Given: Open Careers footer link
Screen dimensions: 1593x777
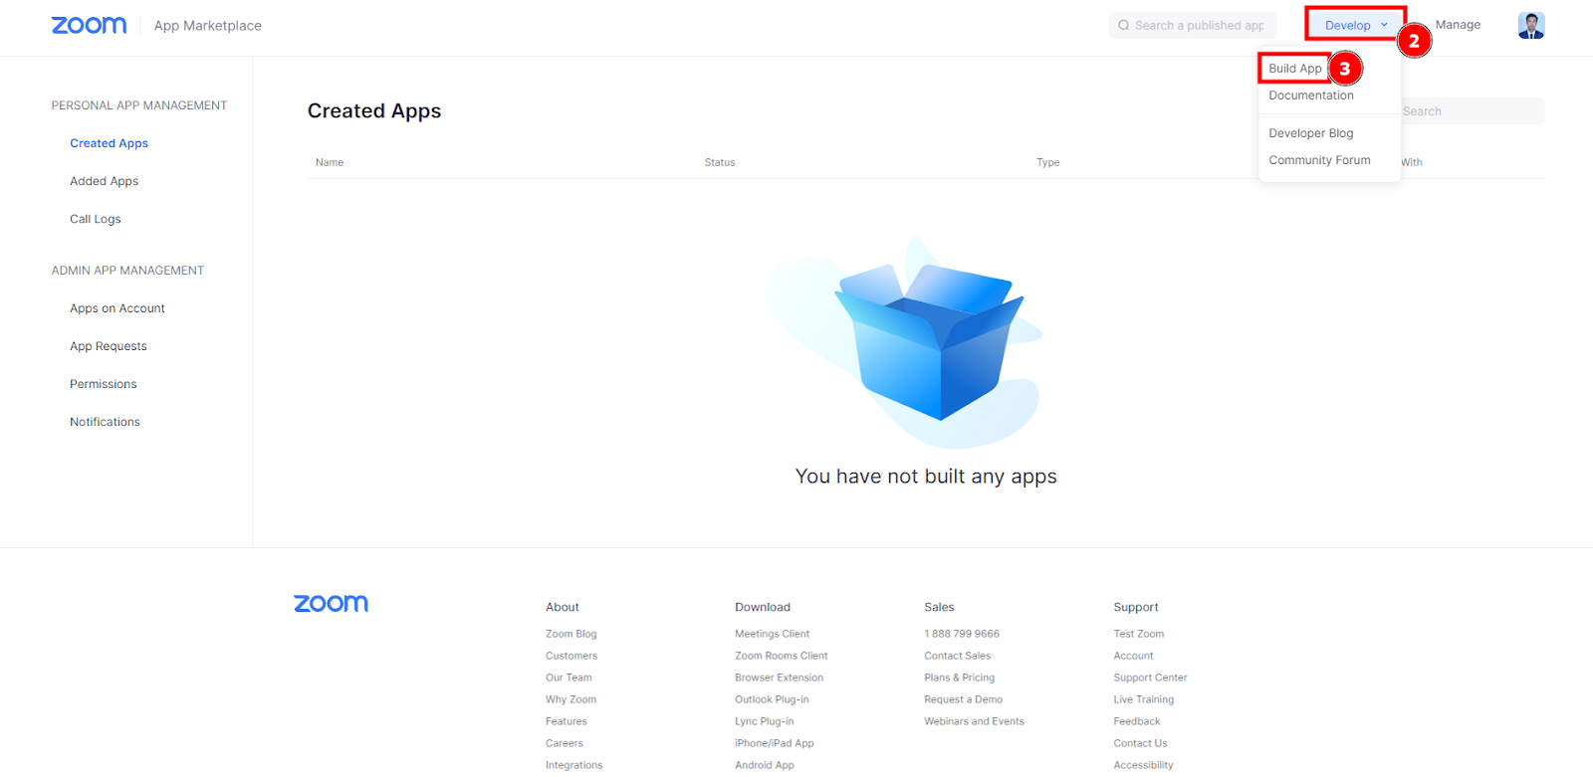Looking at the screenshot, I should (x=564, y=743).
